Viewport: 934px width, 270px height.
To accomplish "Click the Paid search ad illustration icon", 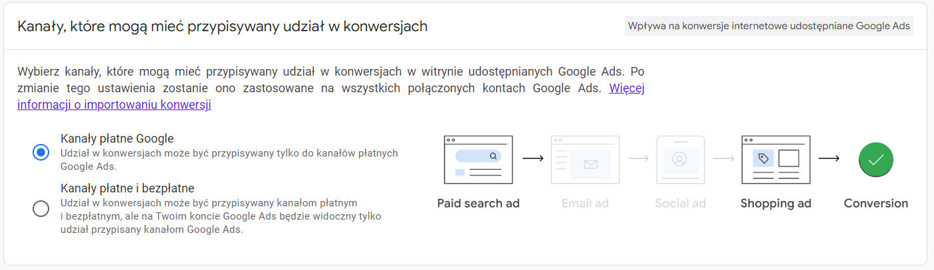I will click(478, 159).
